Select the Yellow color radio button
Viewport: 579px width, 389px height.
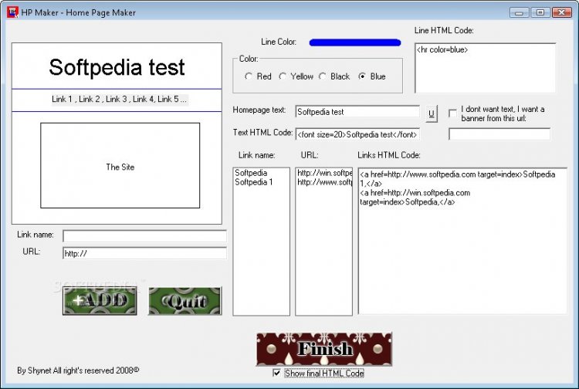click(x=283, y=76)
